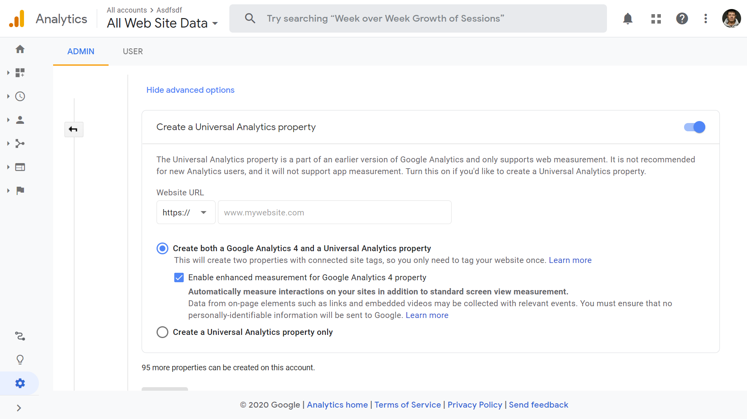Uncheck Enable enhanced measurement checkbox
Screen dimensions: 747x419
(x=179, y=277)
